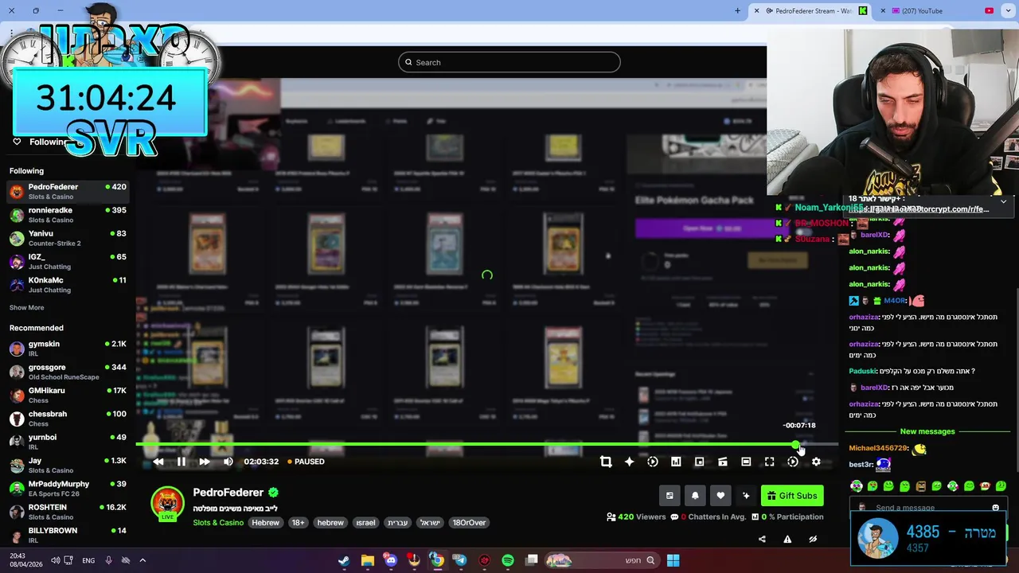Select the 18OrOver tag
Viewport: 1019px width, 573px height.
[x=469, y=523]
